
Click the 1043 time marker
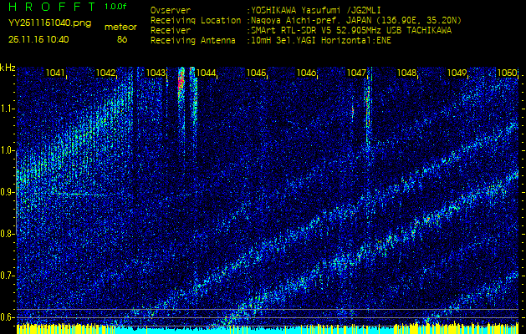coord(156,73)
